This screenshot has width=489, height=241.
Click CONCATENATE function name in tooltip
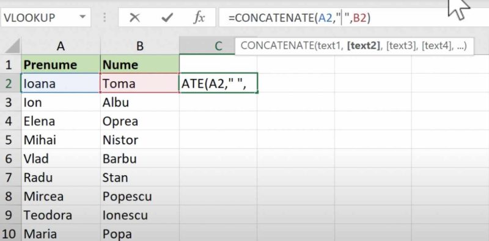click(x=277, y=46)
